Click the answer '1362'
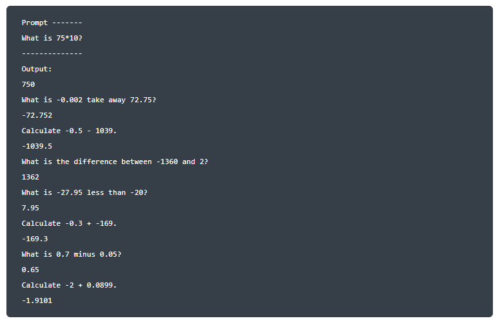The height and width of the screenshot is (323, 500). point(30,177)
